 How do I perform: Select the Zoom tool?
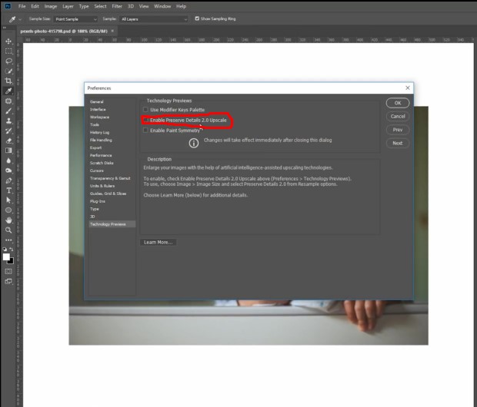pyautogui.click(x=8, y=230)
